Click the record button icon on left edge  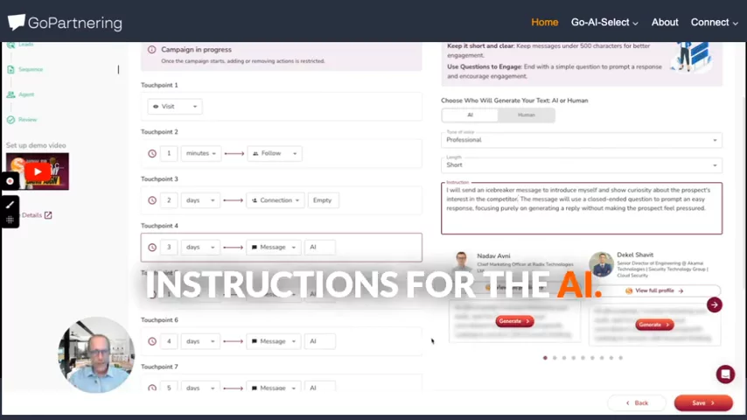(x=10, y=182)
